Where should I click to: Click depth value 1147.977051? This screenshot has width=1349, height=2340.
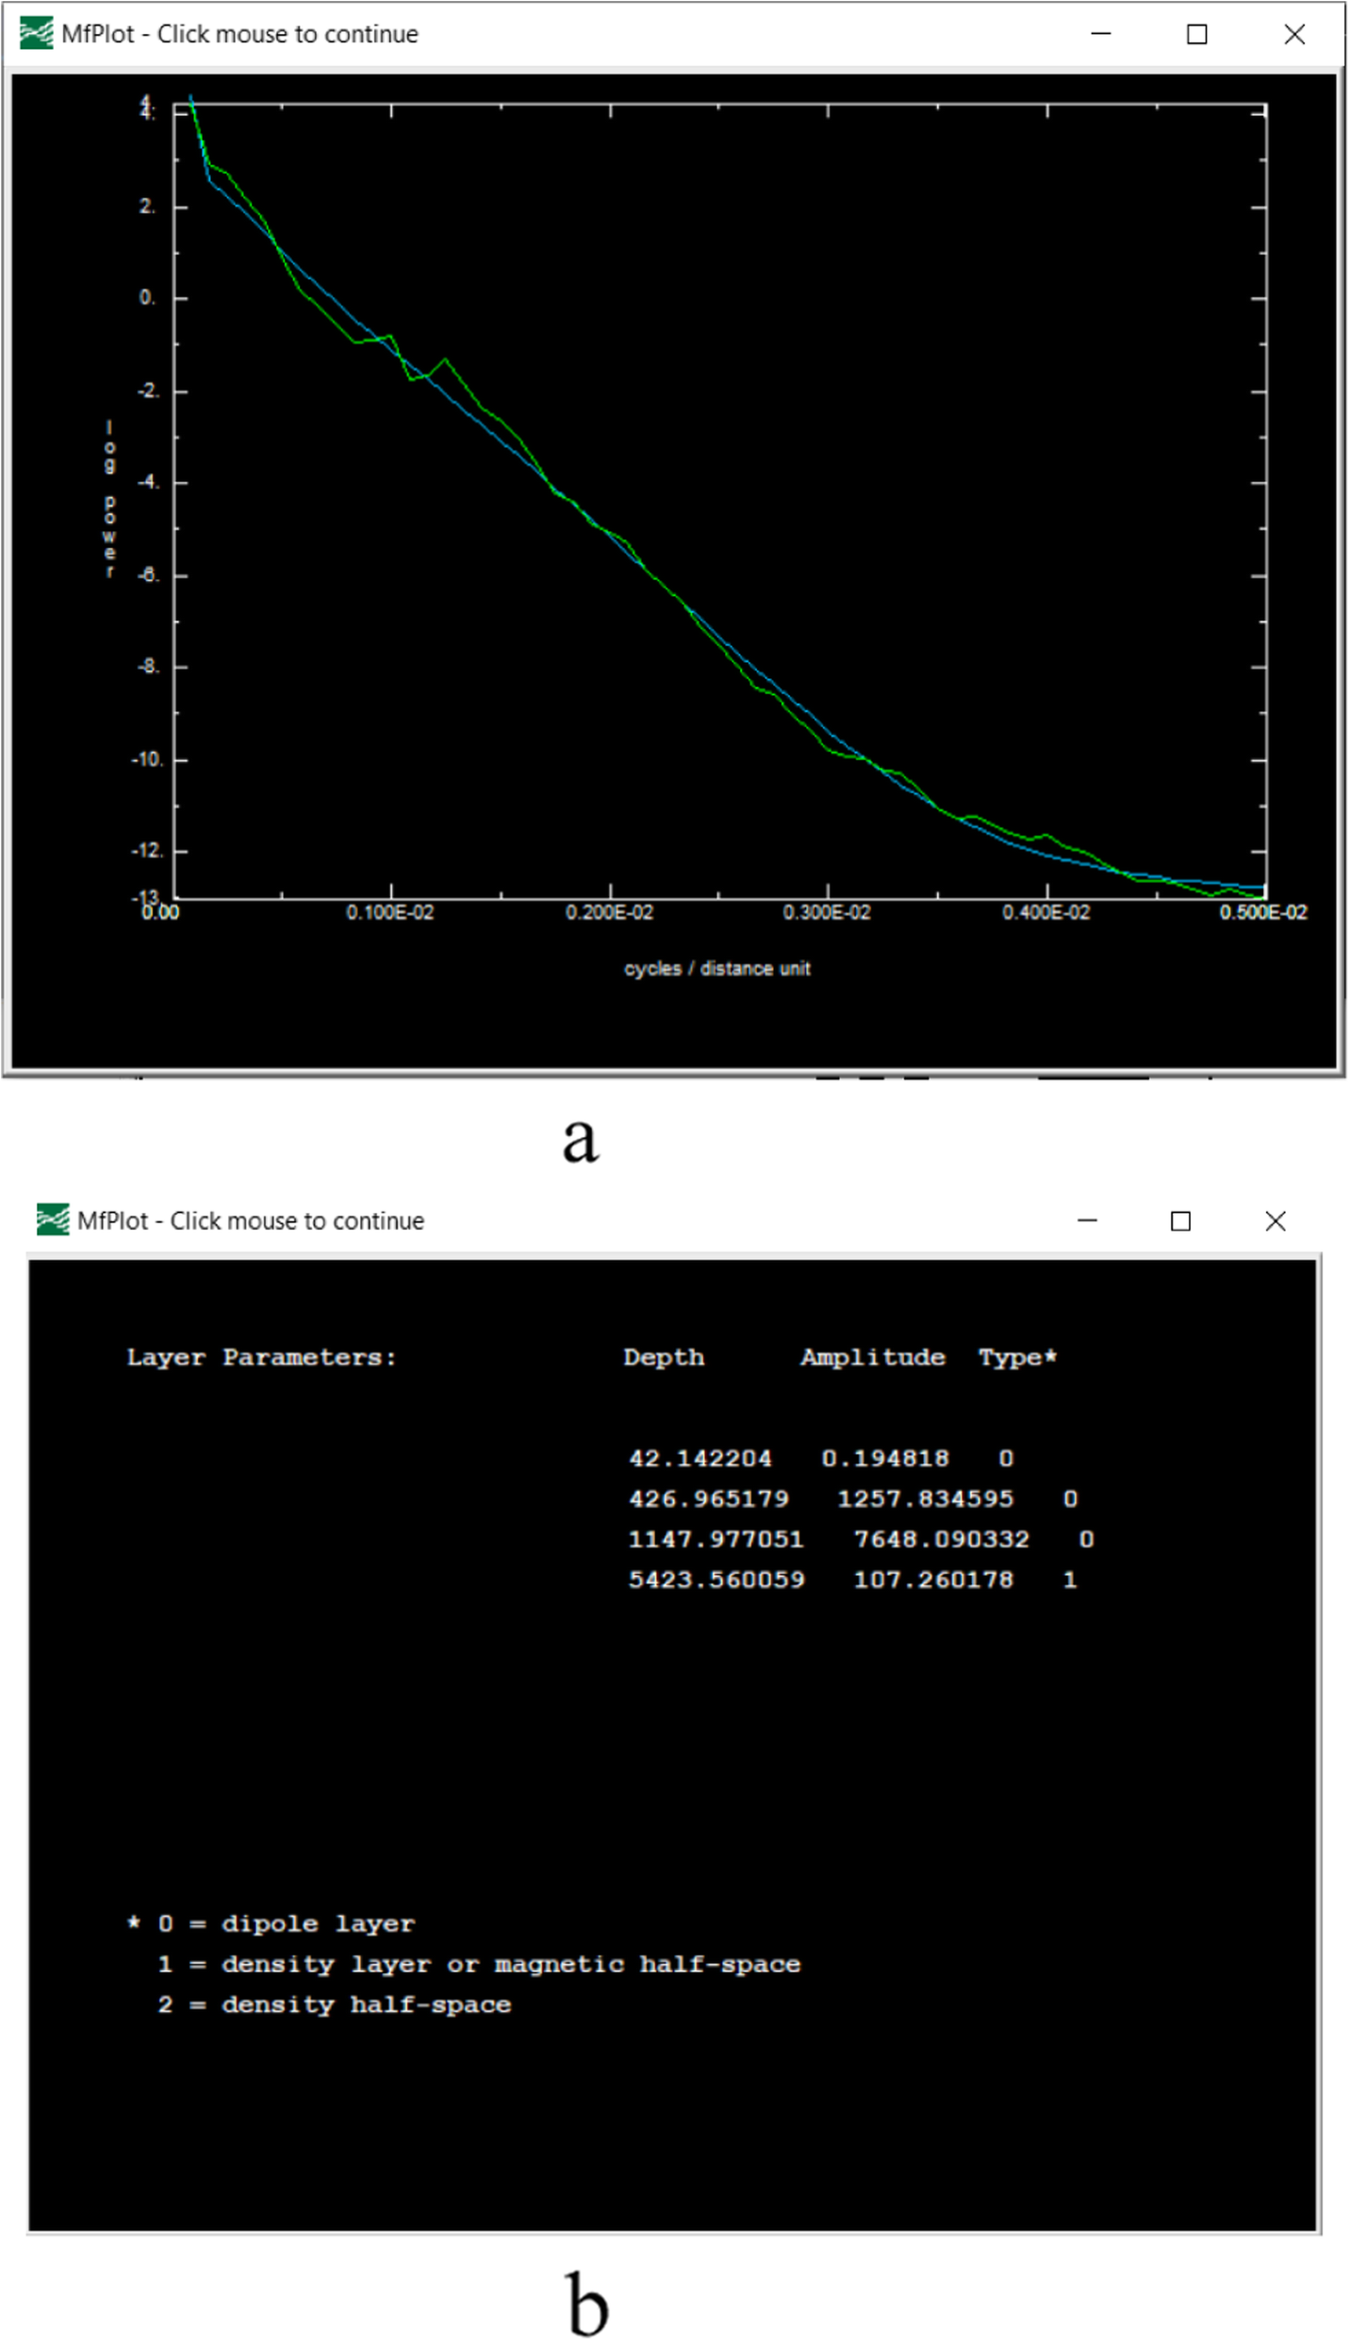click(x=716, y=1538)
